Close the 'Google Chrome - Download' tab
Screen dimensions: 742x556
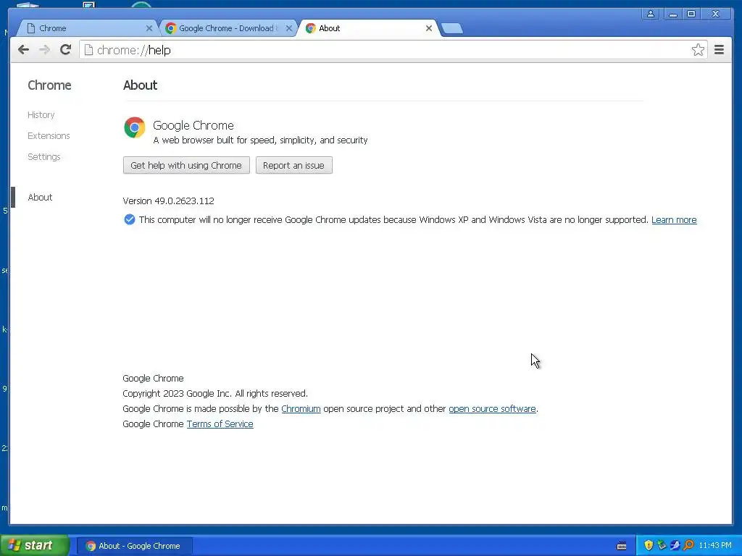click(x=288, y=28)
